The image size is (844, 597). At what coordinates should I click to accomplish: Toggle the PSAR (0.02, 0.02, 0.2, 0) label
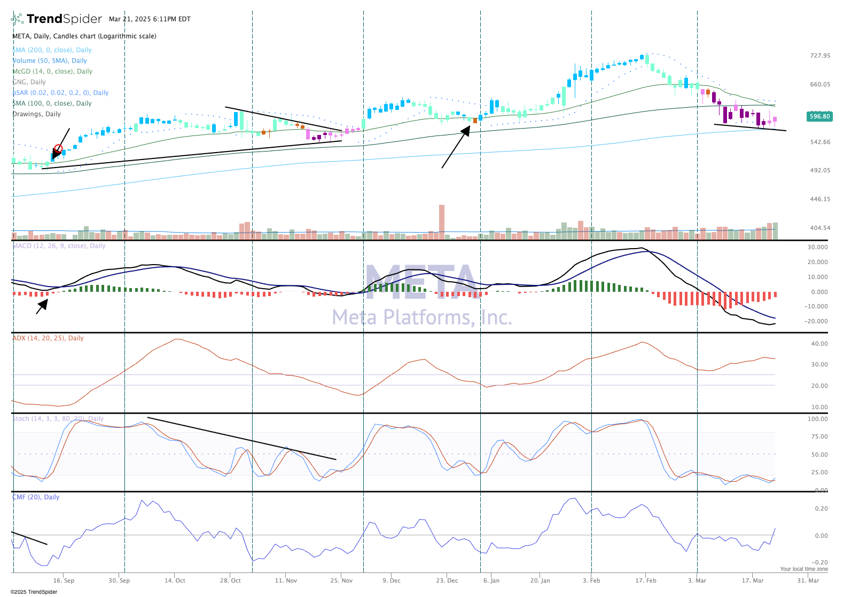[60, 93]
